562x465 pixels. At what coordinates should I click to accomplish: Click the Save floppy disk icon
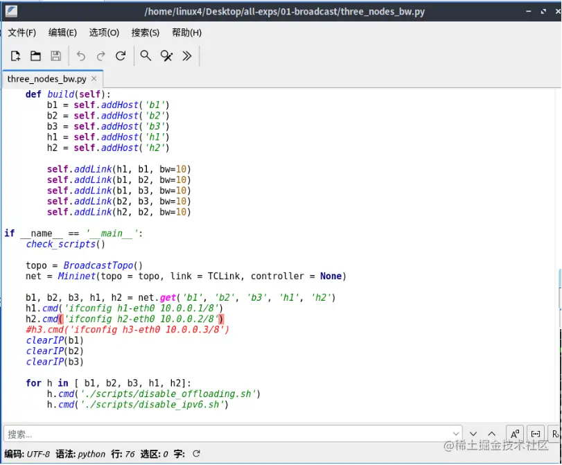55,56
